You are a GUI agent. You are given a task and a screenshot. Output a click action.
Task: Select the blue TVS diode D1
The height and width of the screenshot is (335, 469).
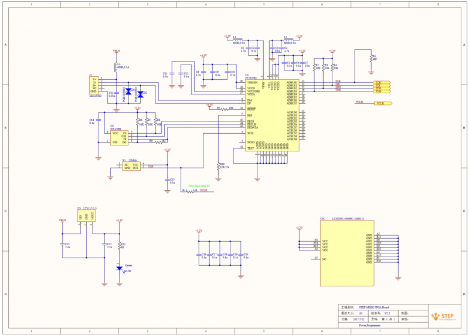coord(128,92)
